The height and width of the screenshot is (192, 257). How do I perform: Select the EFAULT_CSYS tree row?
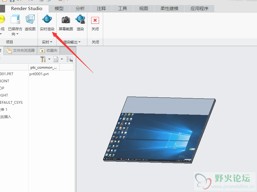pos(11,103)
